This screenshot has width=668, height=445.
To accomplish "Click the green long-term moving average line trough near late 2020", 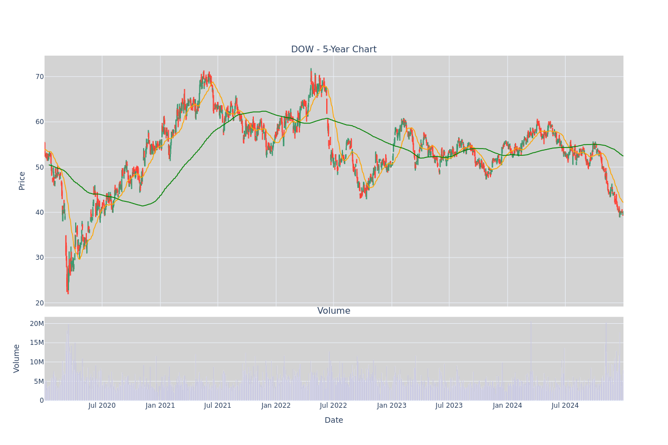I will click(x=143, y=206).
